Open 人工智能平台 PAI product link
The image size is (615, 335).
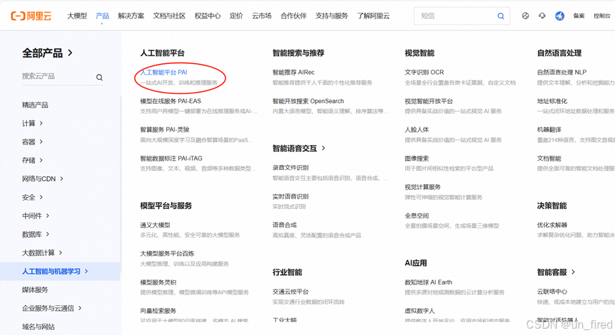coord(164,72)
